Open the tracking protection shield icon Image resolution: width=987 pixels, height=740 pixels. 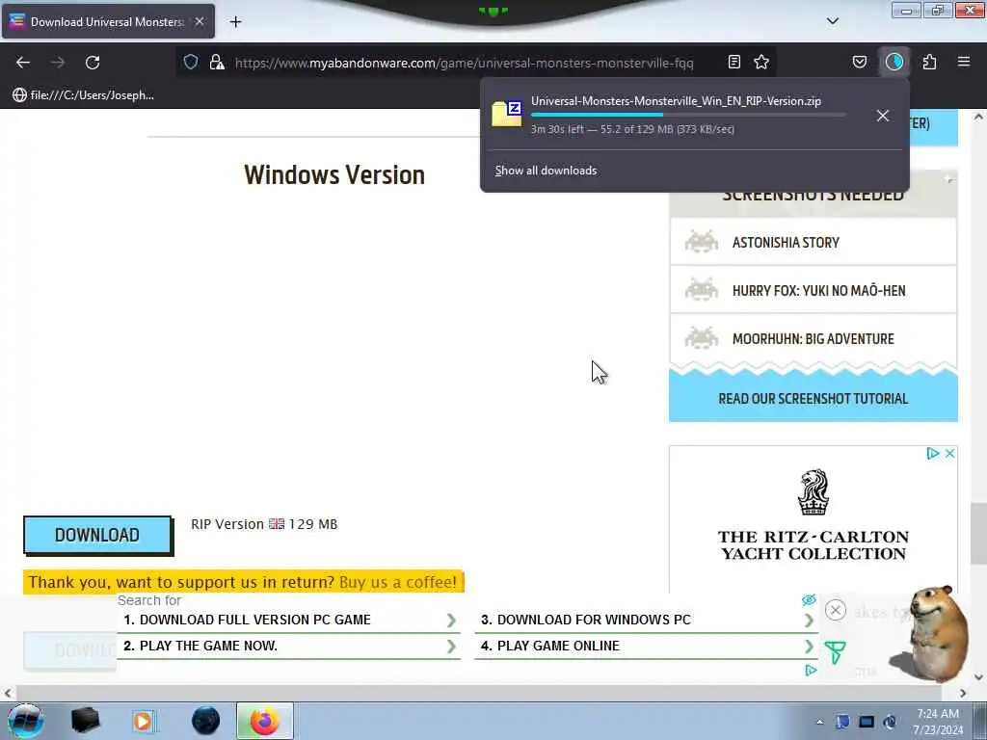(191, 62)
